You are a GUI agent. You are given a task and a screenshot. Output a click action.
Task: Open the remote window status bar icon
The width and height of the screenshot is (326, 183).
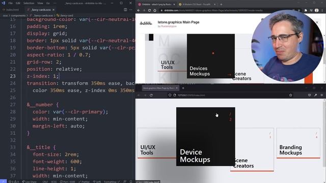click(3, 181)
